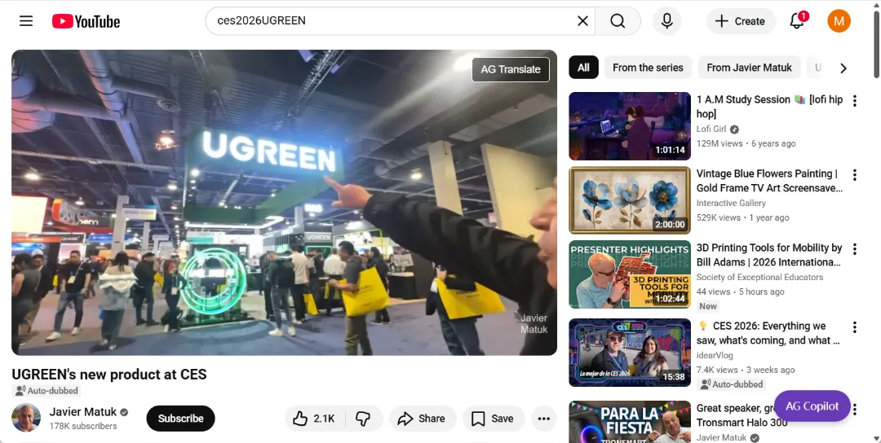
Task: Open account avatar menu
Action: (839, 21)
